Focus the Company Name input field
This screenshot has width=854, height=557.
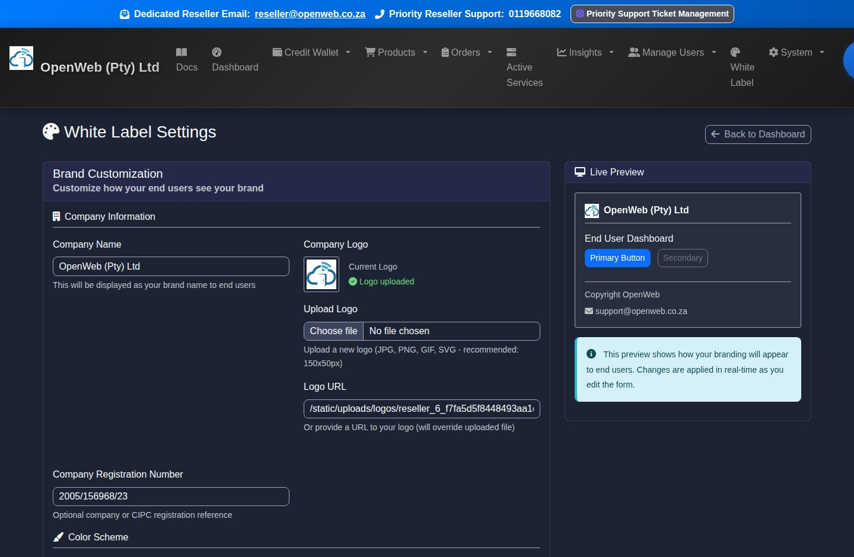pos(171,267)
